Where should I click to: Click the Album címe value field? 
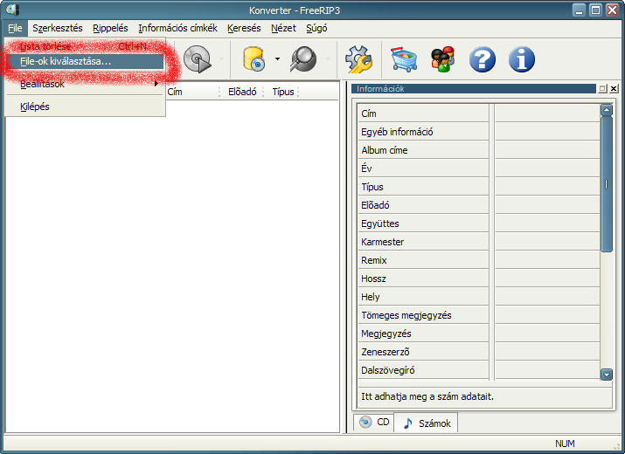pos(547,150)
